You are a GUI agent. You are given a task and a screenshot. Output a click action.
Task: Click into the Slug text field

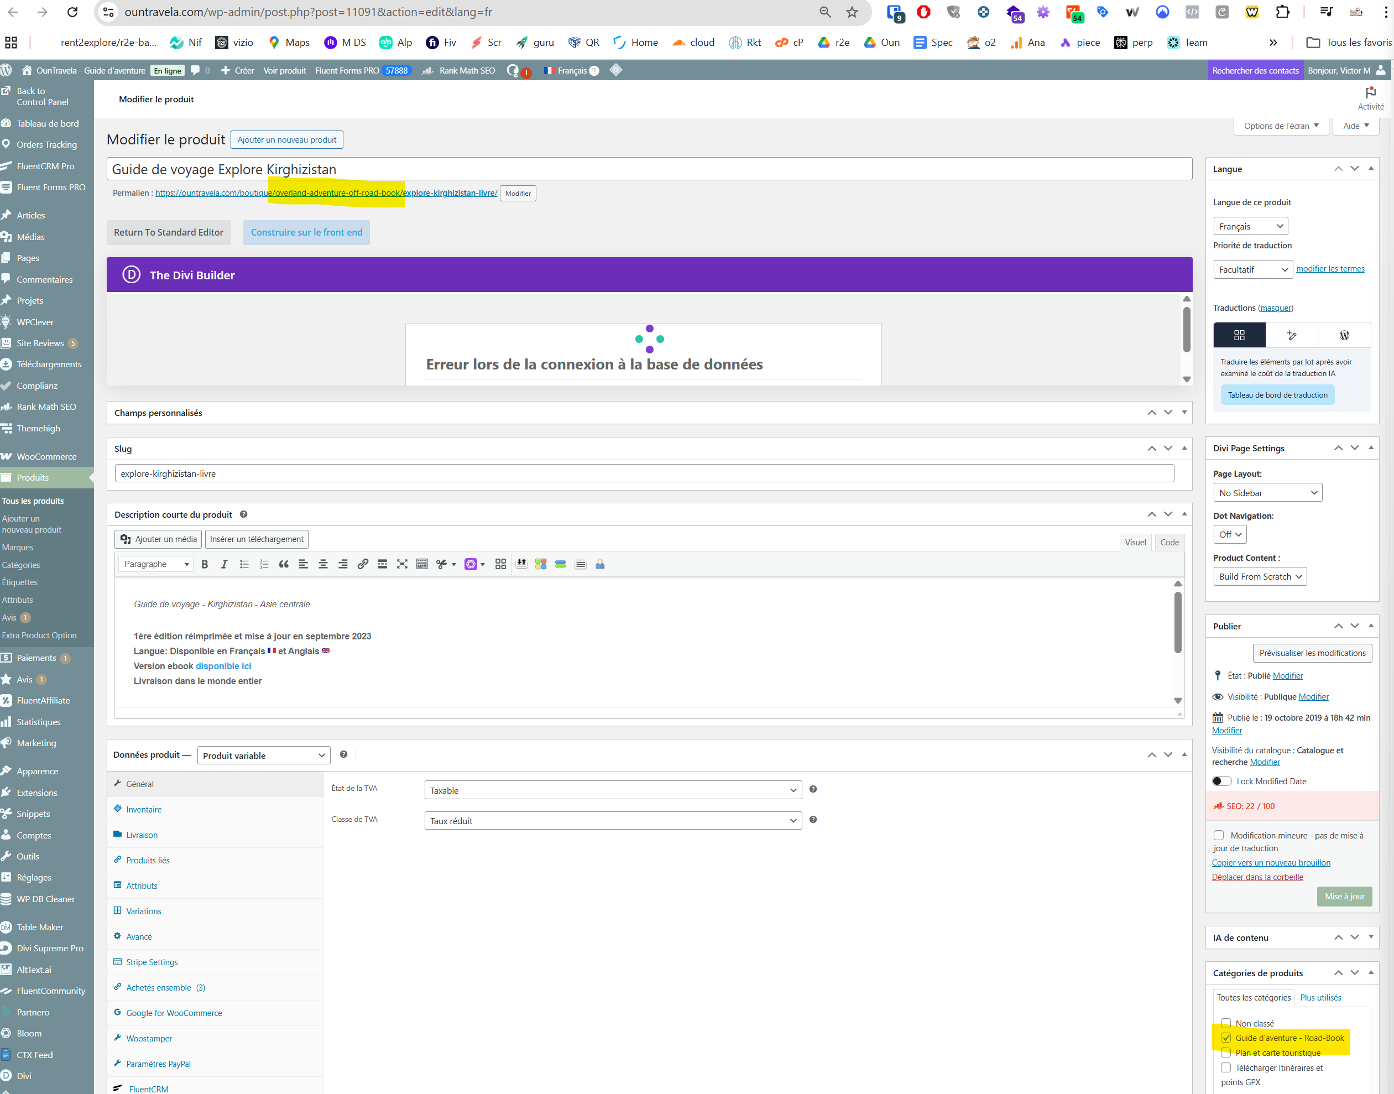pyautogui.click(x=644, y=473)
